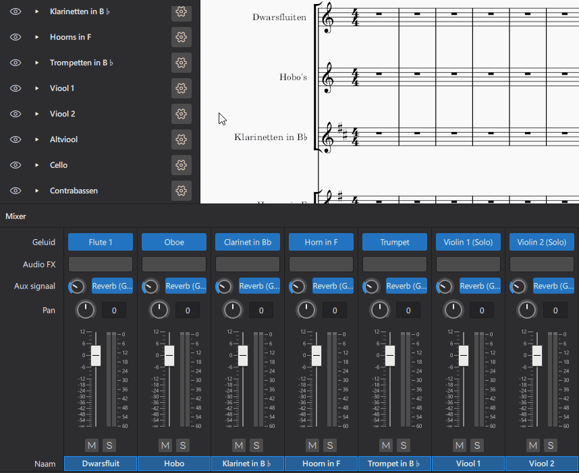Viewport: 579px width, 473px height.
Task: Solo the Viool 2 channel
Action: (550, 445)
